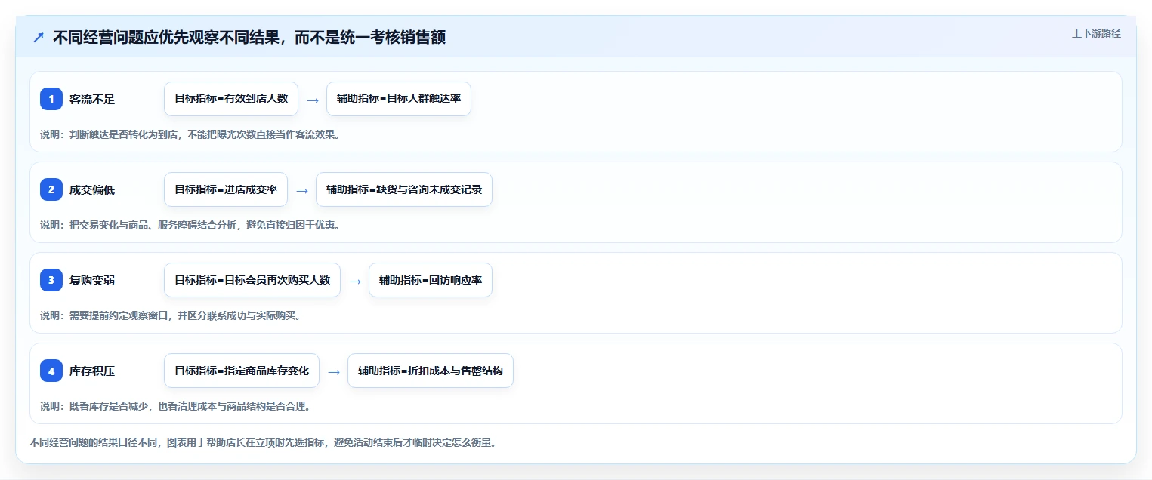1152x480 pixels.
Task: Click the arrow after 目标会员再次购买人数
Action: pos(355,281)
